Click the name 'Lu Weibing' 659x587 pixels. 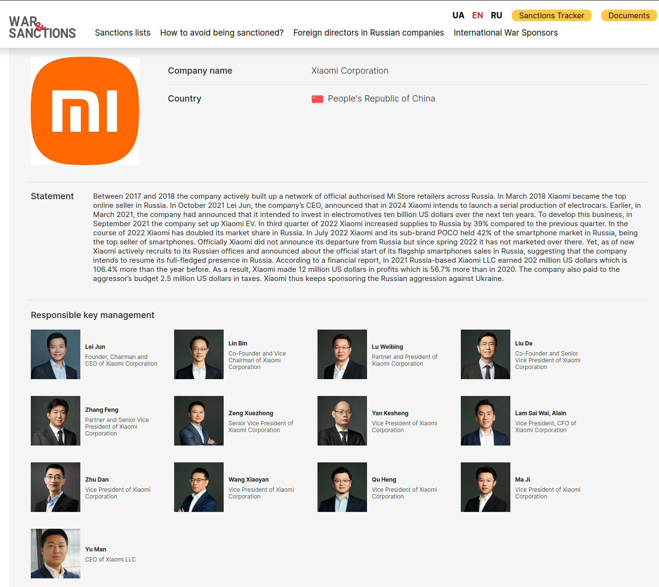pos(388,346)
